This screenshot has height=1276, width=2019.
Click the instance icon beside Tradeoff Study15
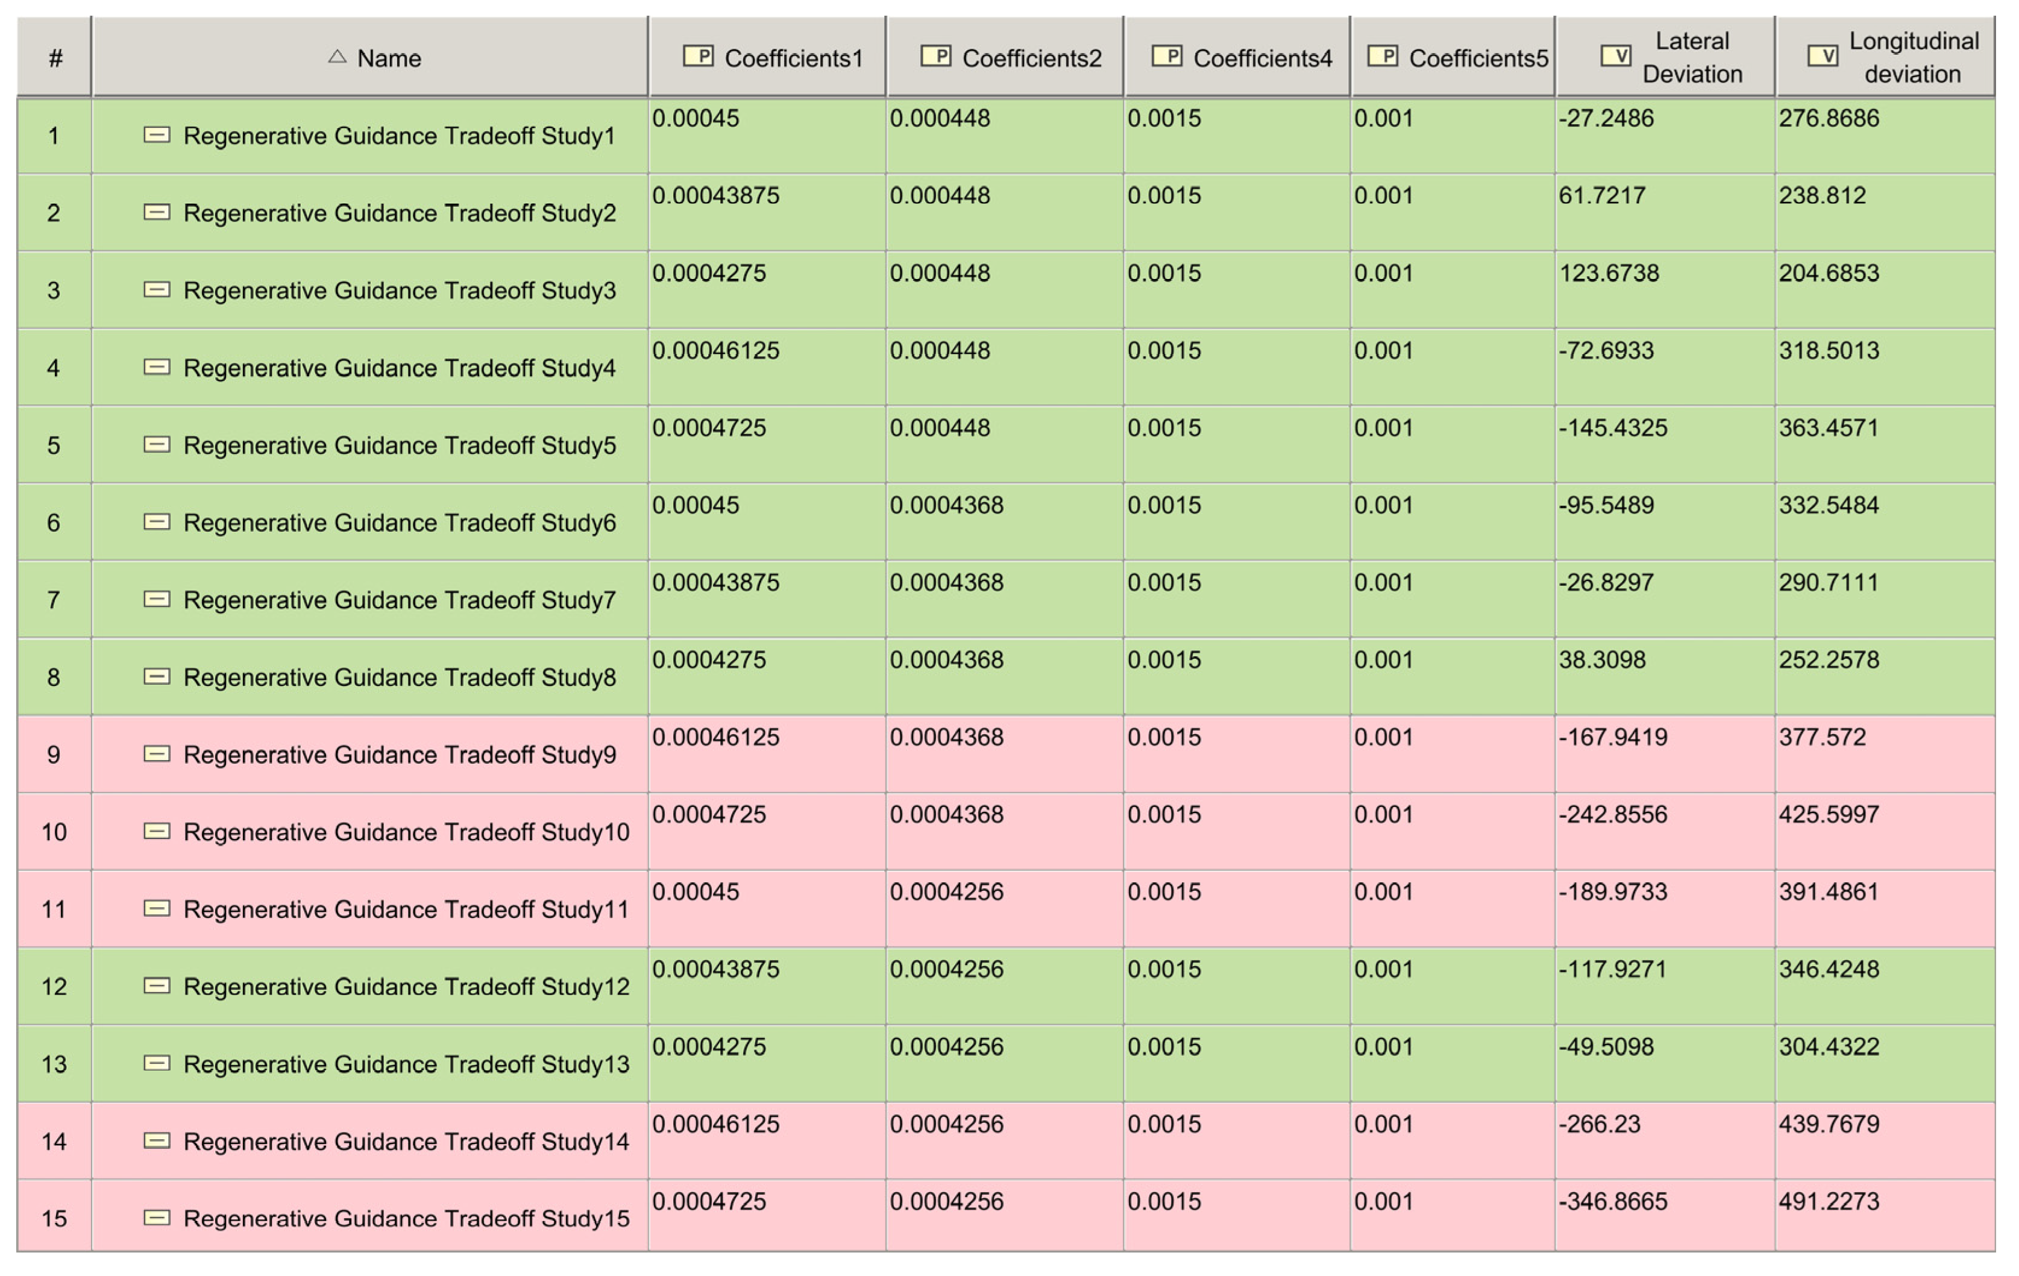(x=157, y=1218)
